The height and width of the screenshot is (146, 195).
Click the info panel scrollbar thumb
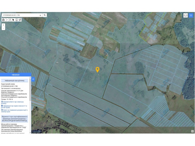click(30, 90)
